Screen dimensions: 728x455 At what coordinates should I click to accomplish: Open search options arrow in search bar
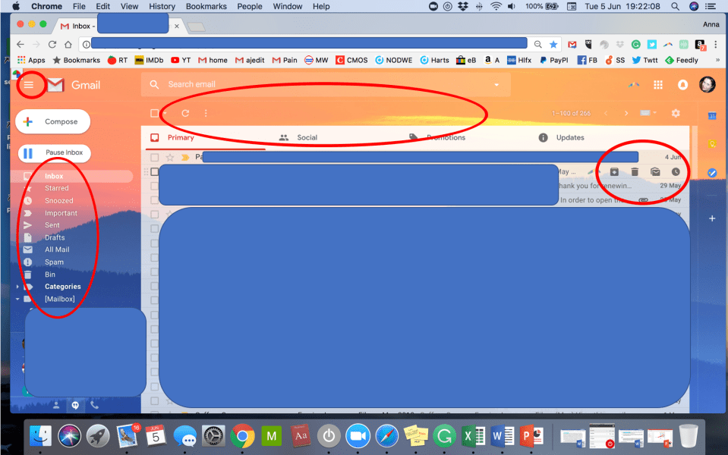click(496, 85)
